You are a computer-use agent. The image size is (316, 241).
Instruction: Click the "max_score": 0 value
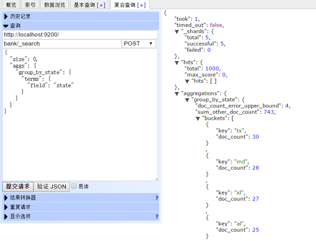coord(224,75)
